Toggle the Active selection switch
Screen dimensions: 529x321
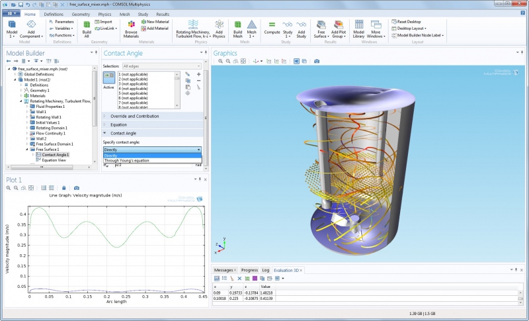pyautogui.click(x=108, y=77)
